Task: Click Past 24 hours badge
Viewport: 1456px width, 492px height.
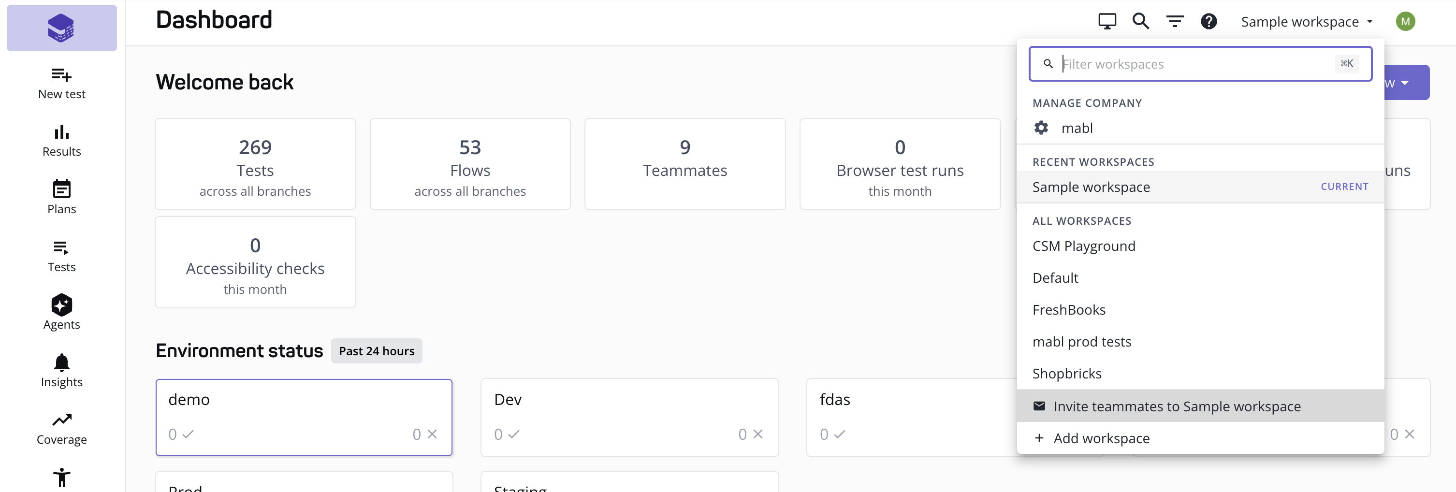Action: (377, 351)
